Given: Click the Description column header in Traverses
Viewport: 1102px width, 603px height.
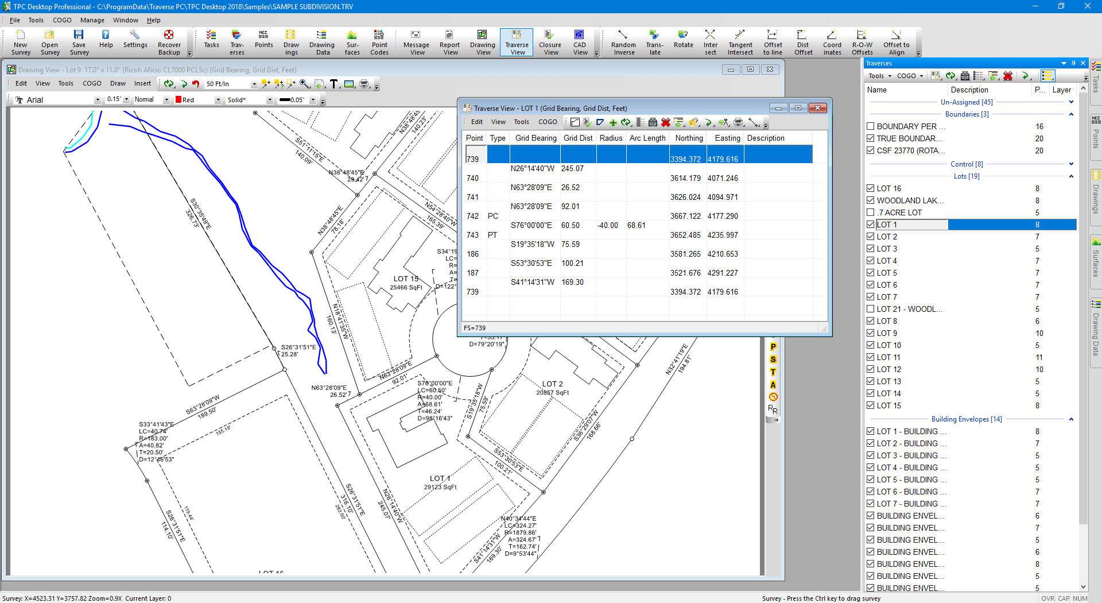Looking at the screenshot, I should point(969,90).
